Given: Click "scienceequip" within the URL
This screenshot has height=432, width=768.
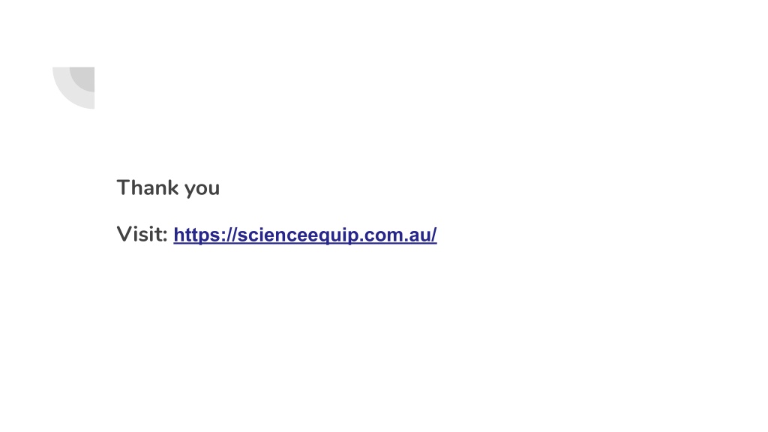Looking at the screenshot, I should [x=298, y=235].
